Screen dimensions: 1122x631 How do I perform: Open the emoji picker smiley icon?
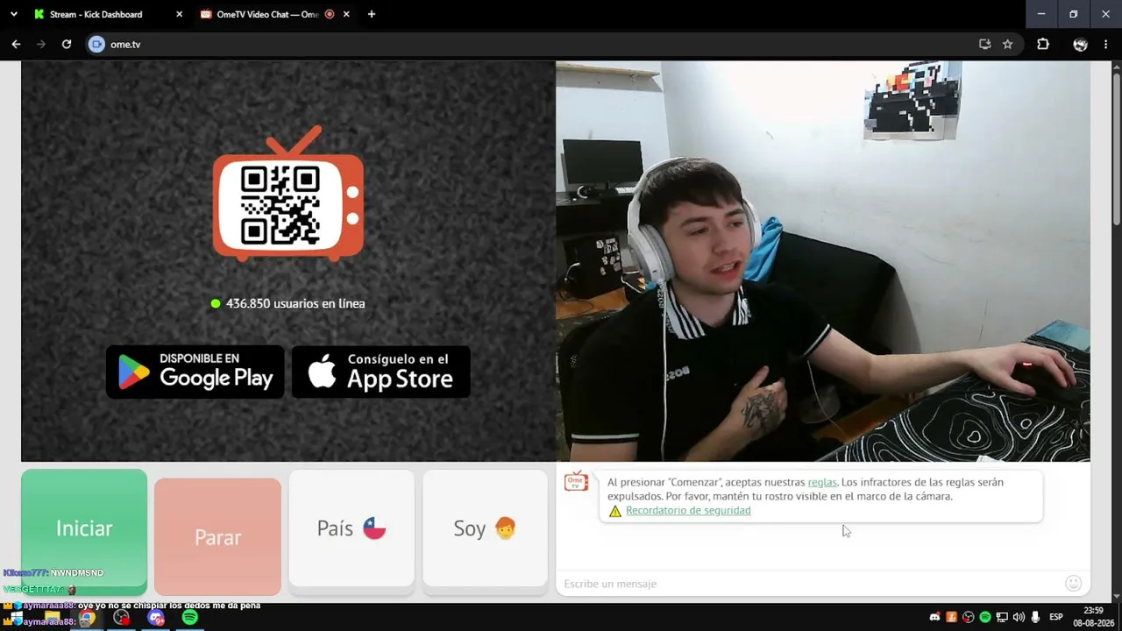coord(1073,584)
